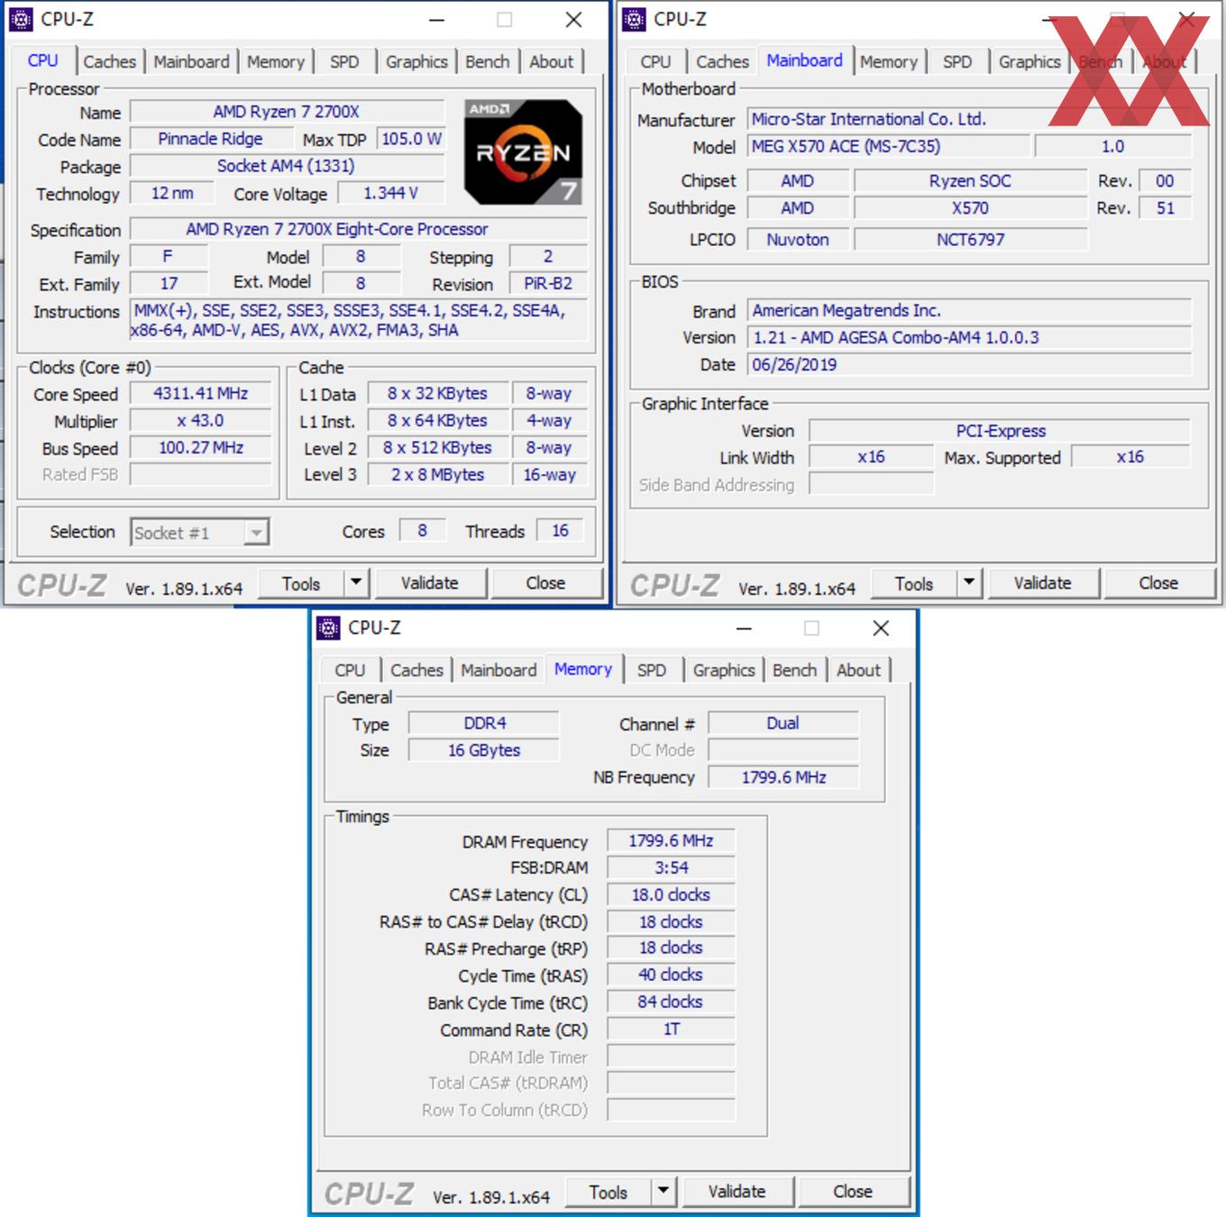Open About tab in CPU window

coord(551,61)
